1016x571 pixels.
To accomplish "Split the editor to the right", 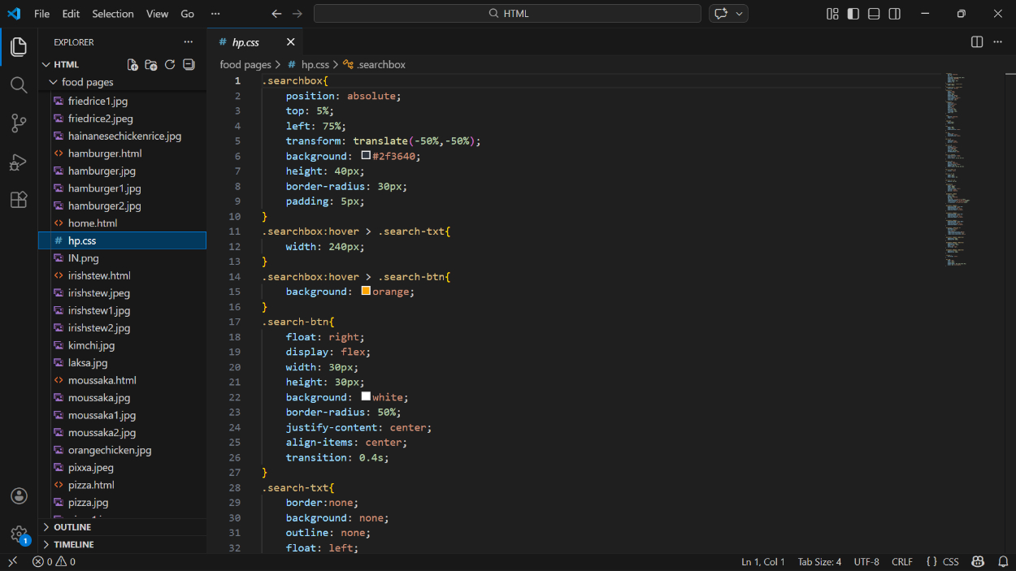I will (x=977, y=42).
